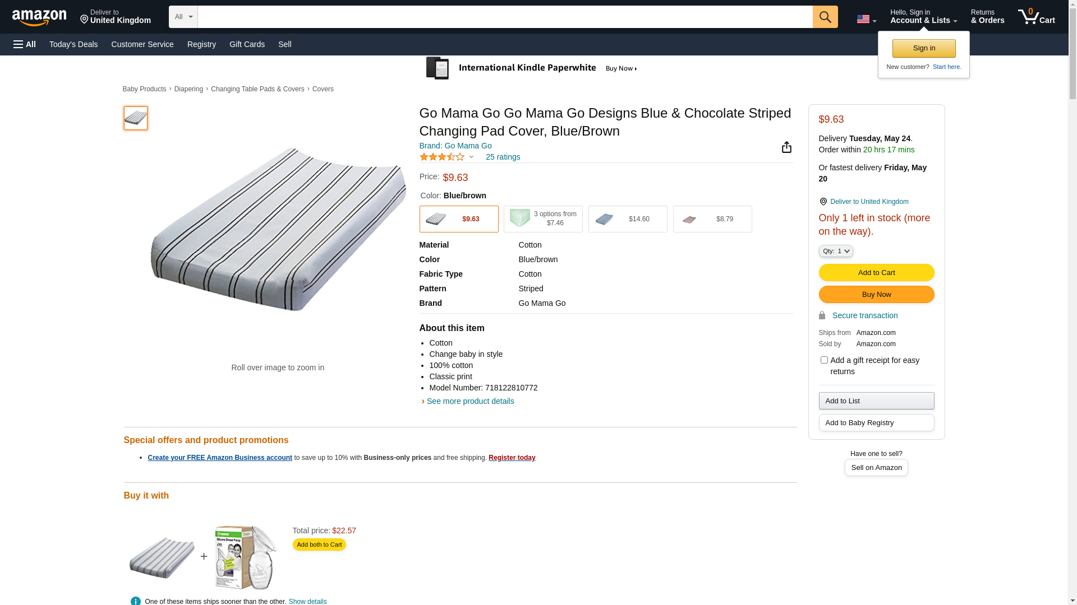Open the Qty quantity dropdown

(835, 252)
